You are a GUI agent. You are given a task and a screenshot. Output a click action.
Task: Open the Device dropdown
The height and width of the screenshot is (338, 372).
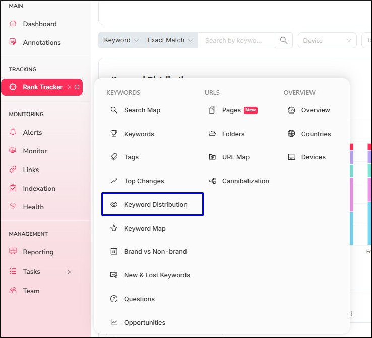point(327,40)
